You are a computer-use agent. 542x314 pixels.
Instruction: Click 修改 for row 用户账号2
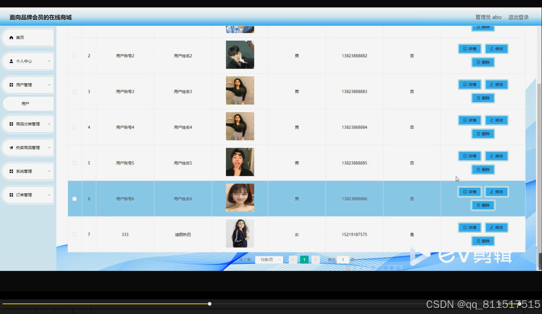click(x=497, y=49)
